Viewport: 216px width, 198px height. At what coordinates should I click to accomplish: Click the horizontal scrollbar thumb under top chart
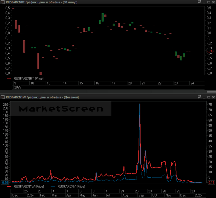(x=211, y=92)
